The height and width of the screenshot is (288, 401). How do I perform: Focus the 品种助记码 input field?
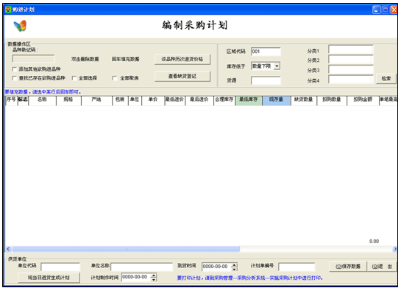pyautogui.click(x=33, y=59)
